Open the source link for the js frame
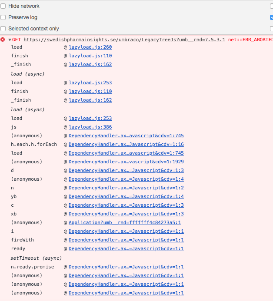Screen dimensions: 273x301 click(90, 127)
